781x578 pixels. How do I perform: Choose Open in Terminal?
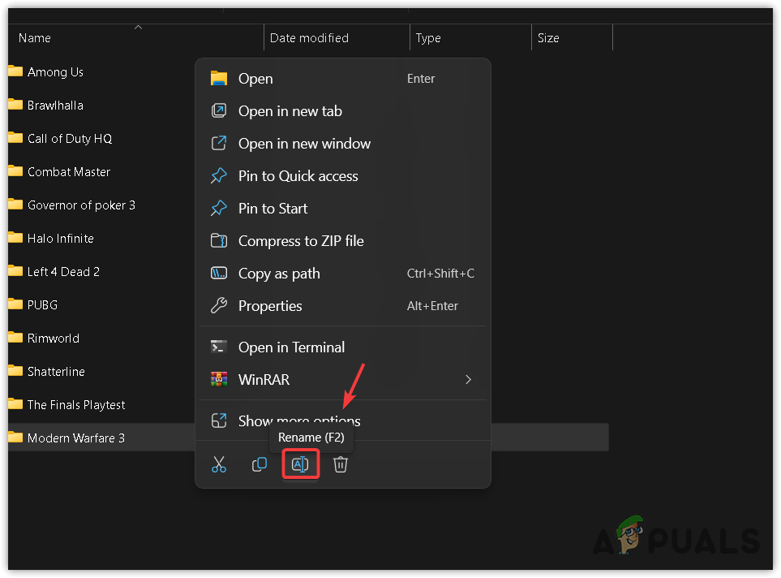[291, 347]
